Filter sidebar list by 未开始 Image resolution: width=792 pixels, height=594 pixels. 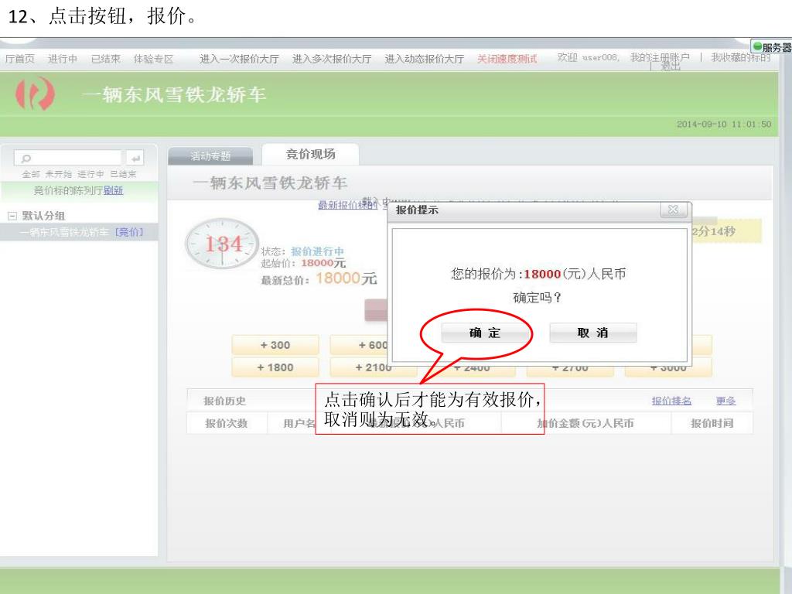point(59,174)
